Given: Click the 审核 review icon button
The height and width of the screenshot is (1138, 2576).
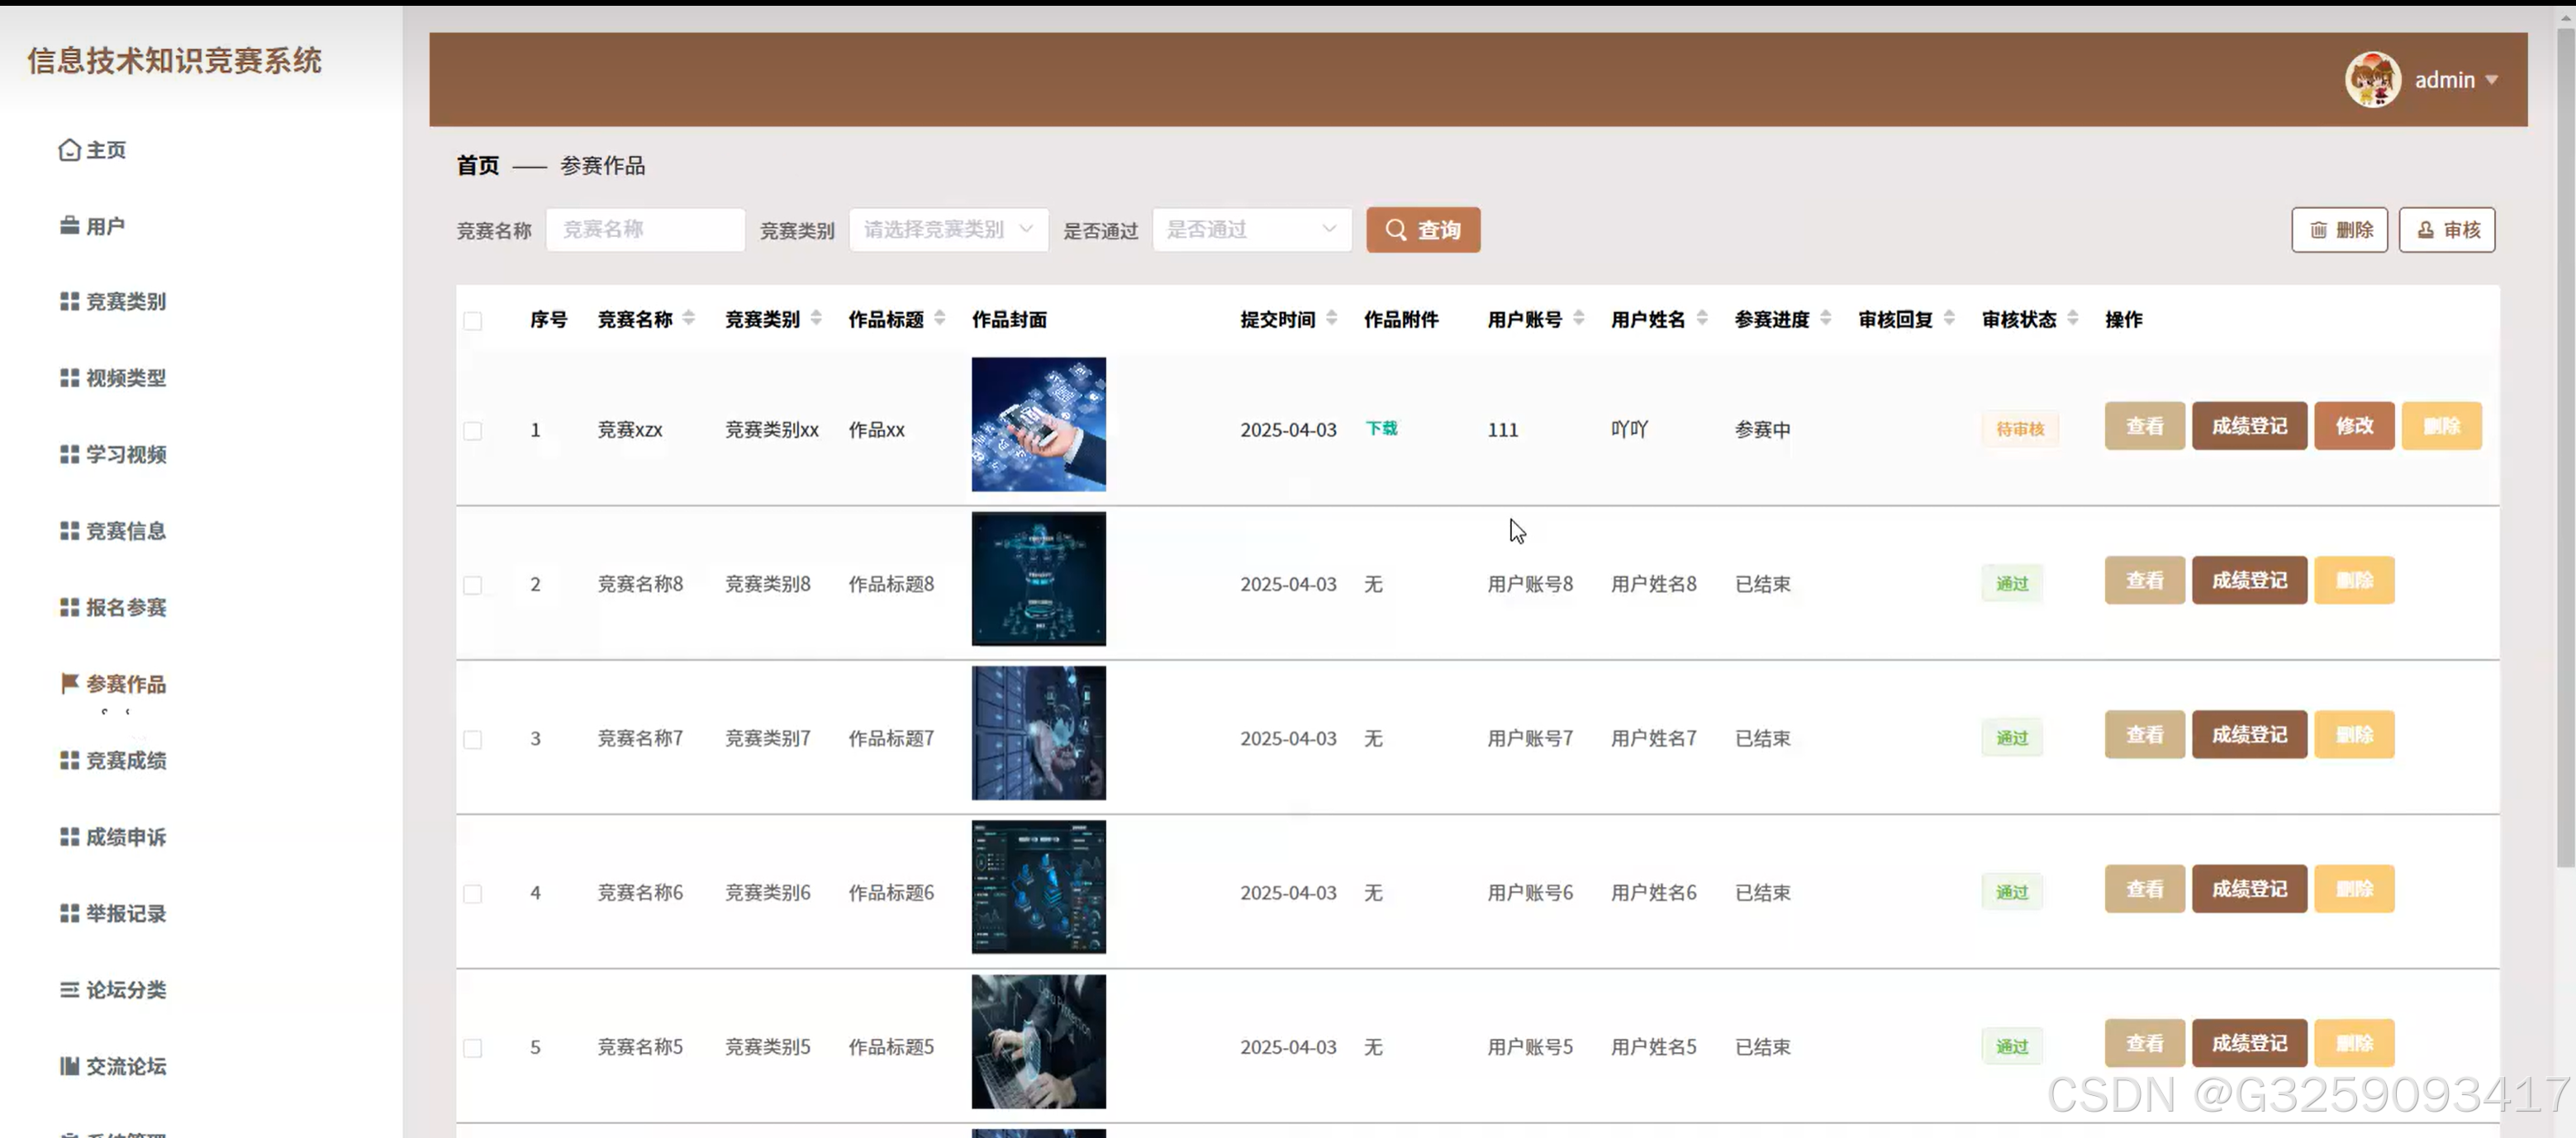Looking at the screenshot, I should [x=2425, y=229].
